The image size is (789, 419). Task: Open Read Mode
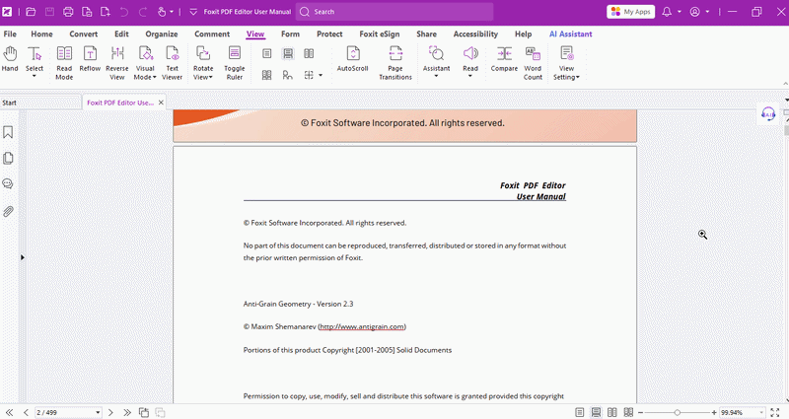(x=64, y=63)
